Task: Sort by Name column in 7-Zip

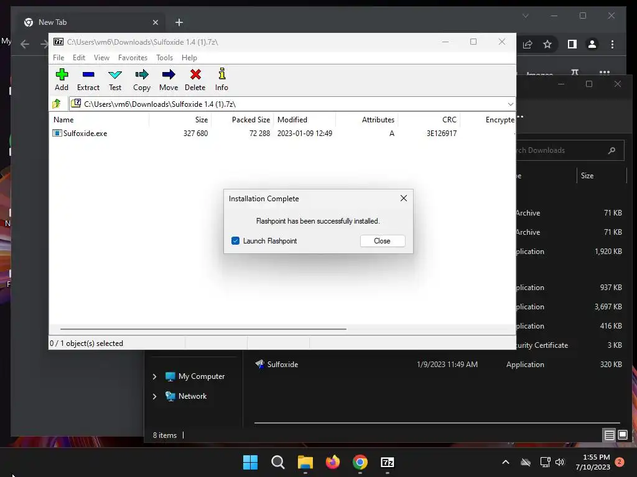Action: click(99, 120)
